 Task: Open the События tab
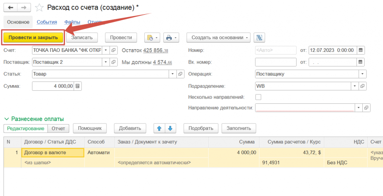point(47,22)
